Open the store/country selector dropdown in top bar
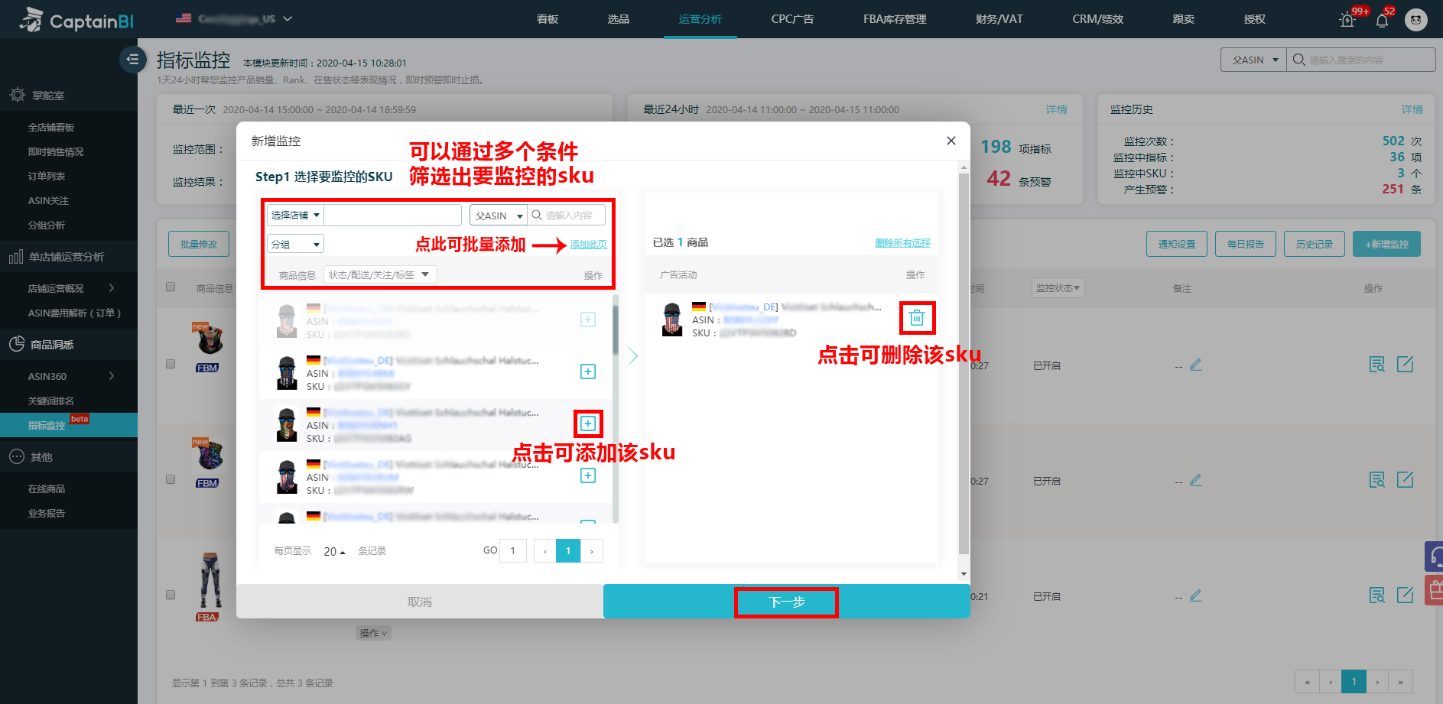Screen dimensions: 1443x704 click(x=234, y=18)
